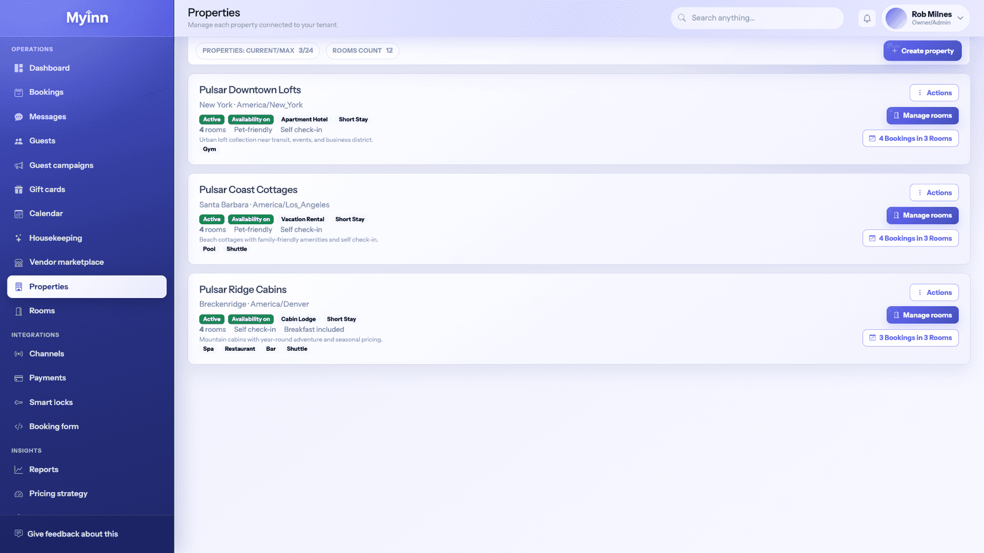Click the Cabin Lodge tag
984x553 pixels.
[298, 320]
